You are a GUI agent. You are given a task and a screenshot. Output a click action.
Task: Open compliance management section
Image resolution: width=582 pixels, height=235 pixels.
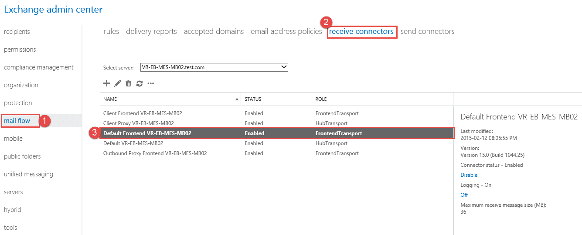(39, 67)
